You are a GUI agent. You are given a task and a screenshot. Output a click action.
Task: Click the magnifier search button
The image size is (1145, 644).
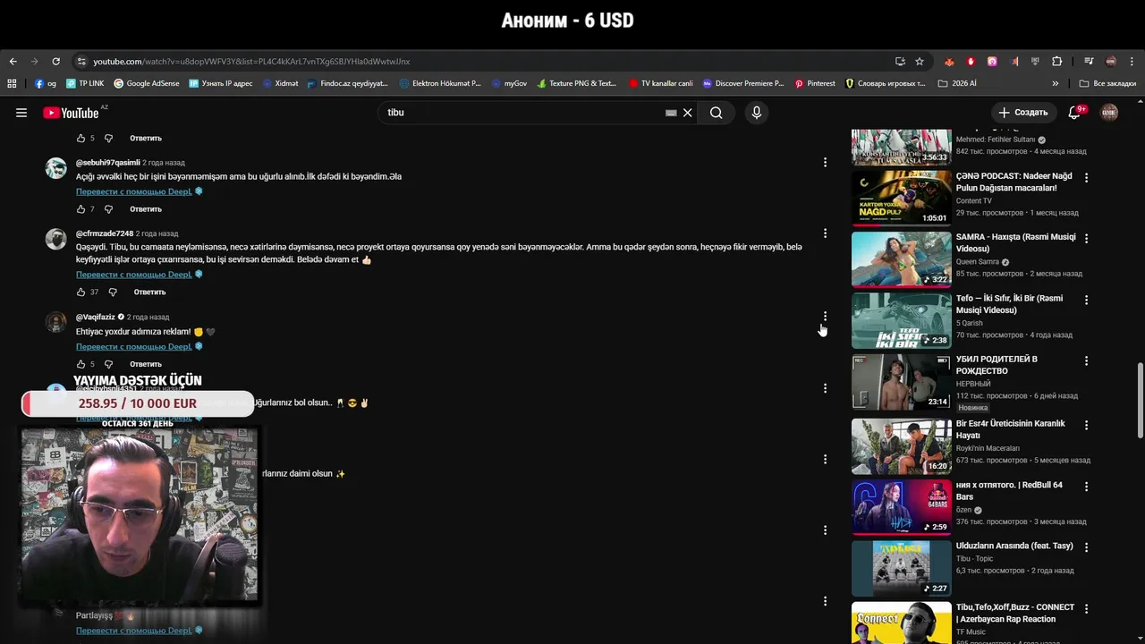[716, 113]
